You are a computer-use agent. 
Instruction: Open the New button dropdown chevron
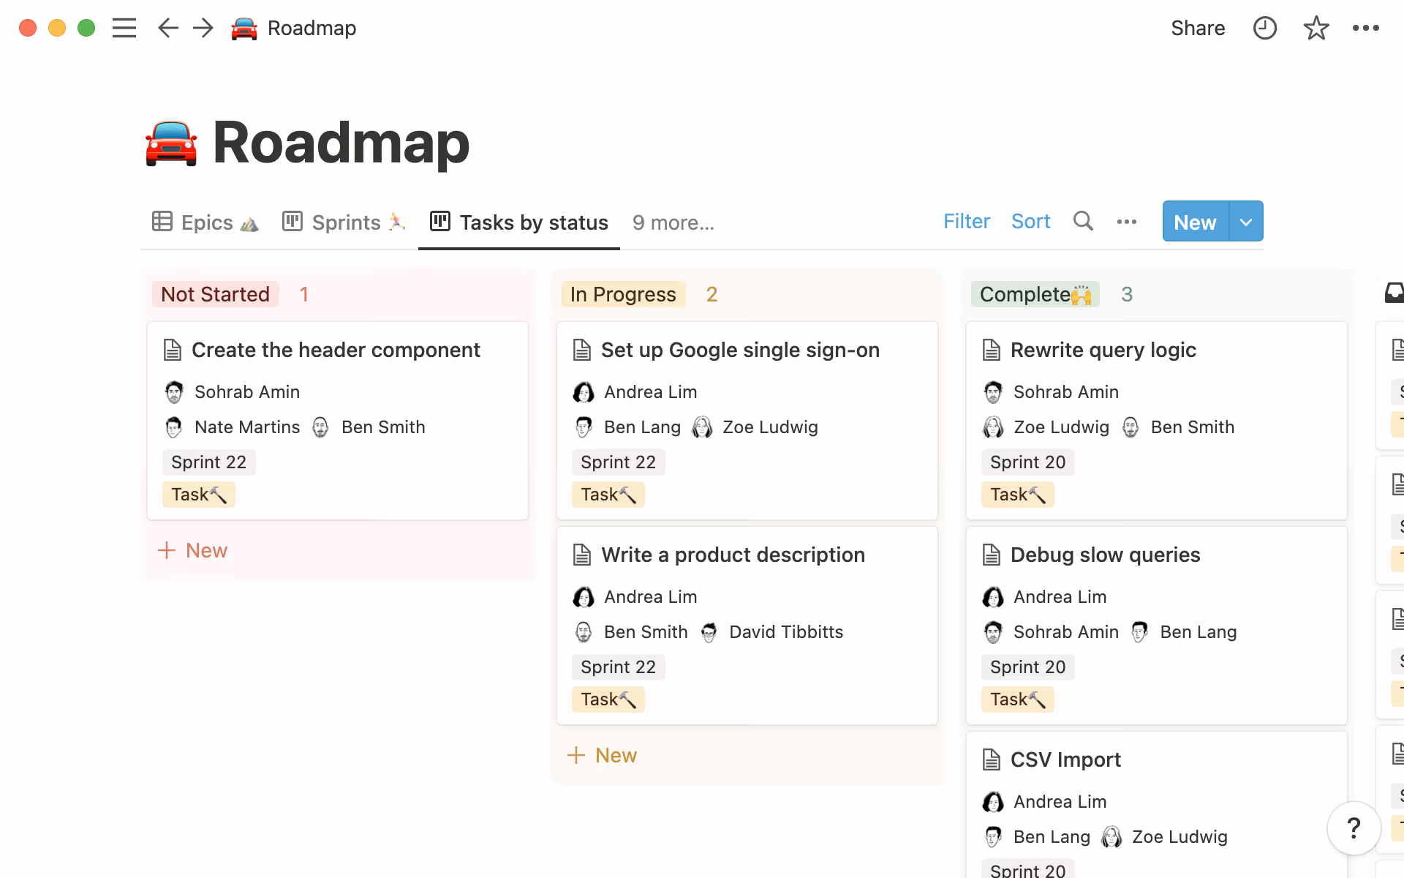point(1245,221)
